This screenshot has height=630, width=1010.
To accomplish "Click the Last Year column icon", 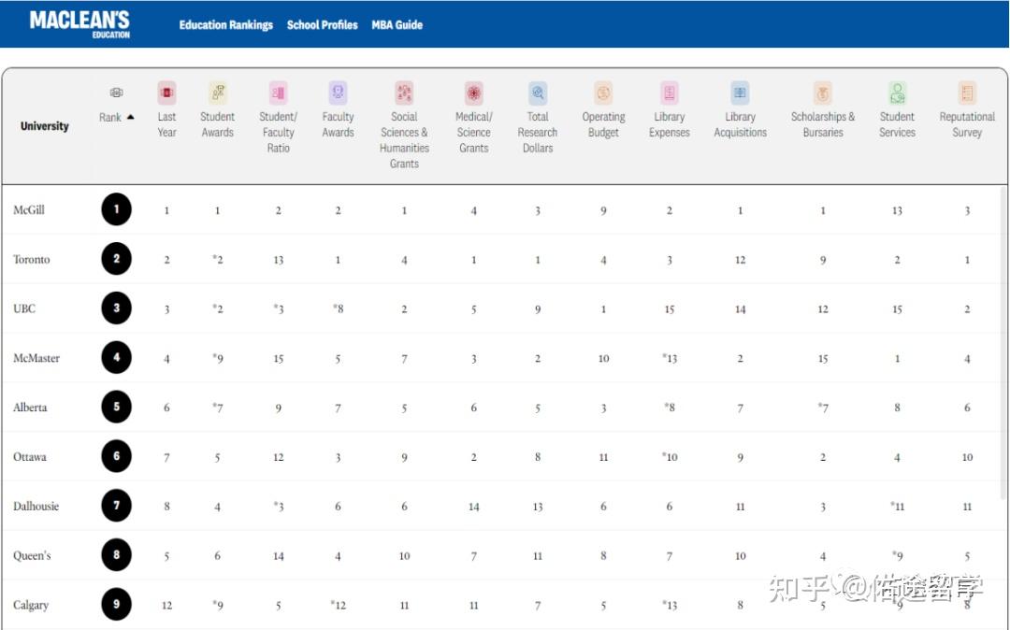I will (166, 93).
